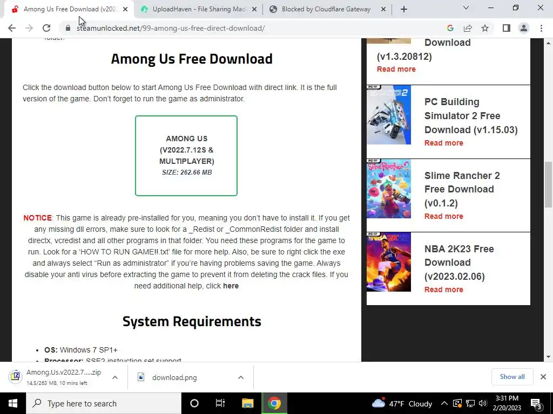This screenshot has height=414, width=553.
Task: Click NBA 2K23 Free Download title
Action: [459, 263]
